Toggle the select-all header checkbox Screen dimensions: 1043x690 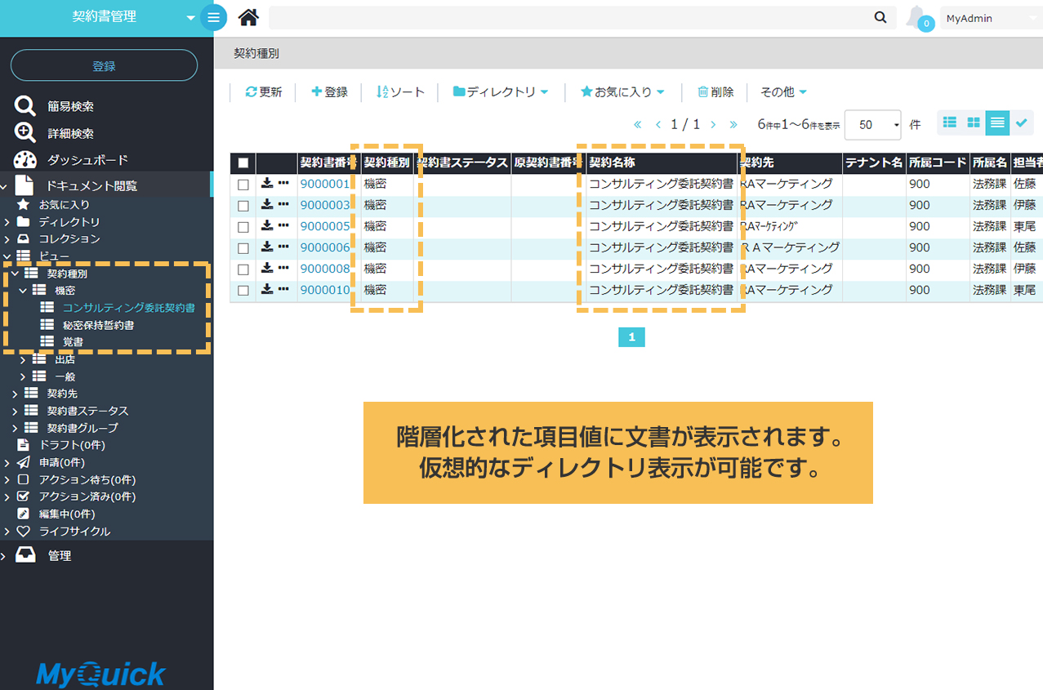coord(243,163)
